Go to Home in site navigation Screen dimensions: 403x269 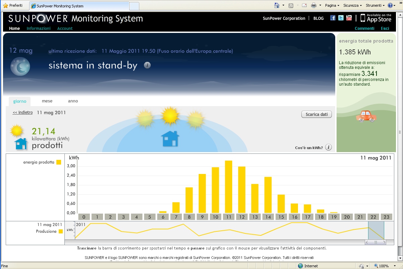(x=14, y=29)
